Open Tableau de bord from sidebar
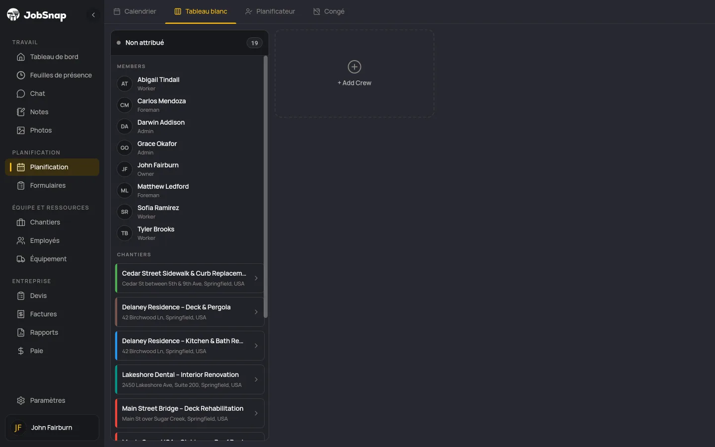715x447 pixels. pyautogui.click(x=52, y=57)
